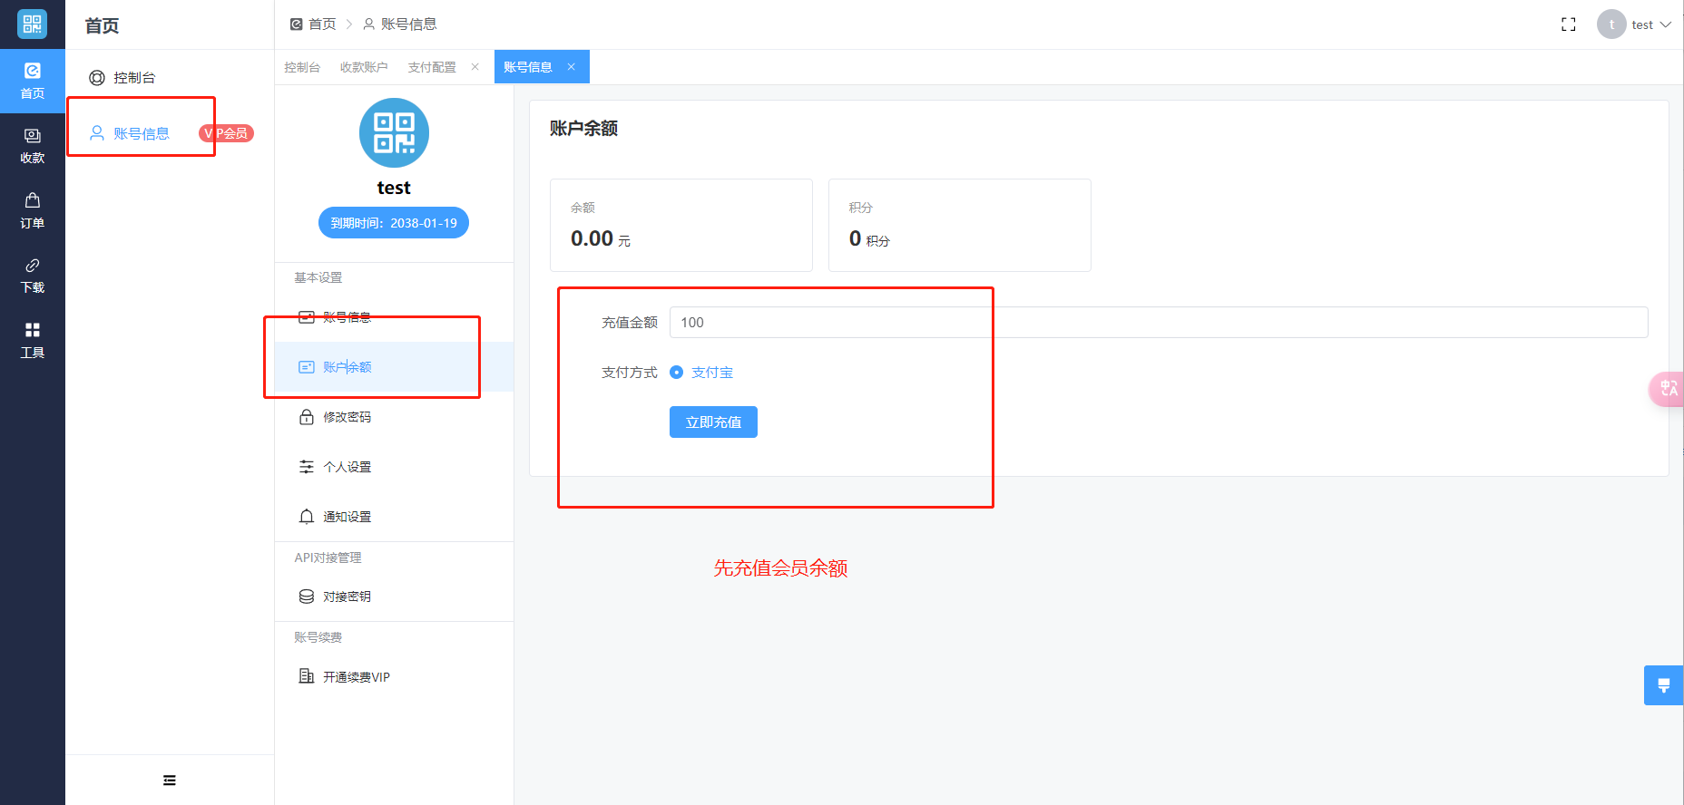Click the 充值金额 input field

(x=1158, y=323)
